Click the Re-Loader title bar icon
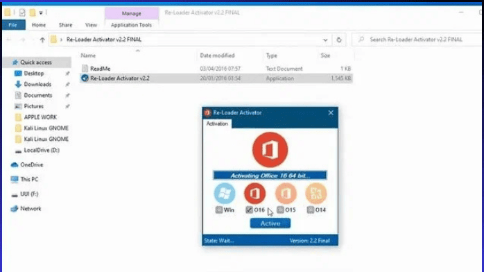The height and width of the screenshot is (272, 484). (x=207, y=112)
